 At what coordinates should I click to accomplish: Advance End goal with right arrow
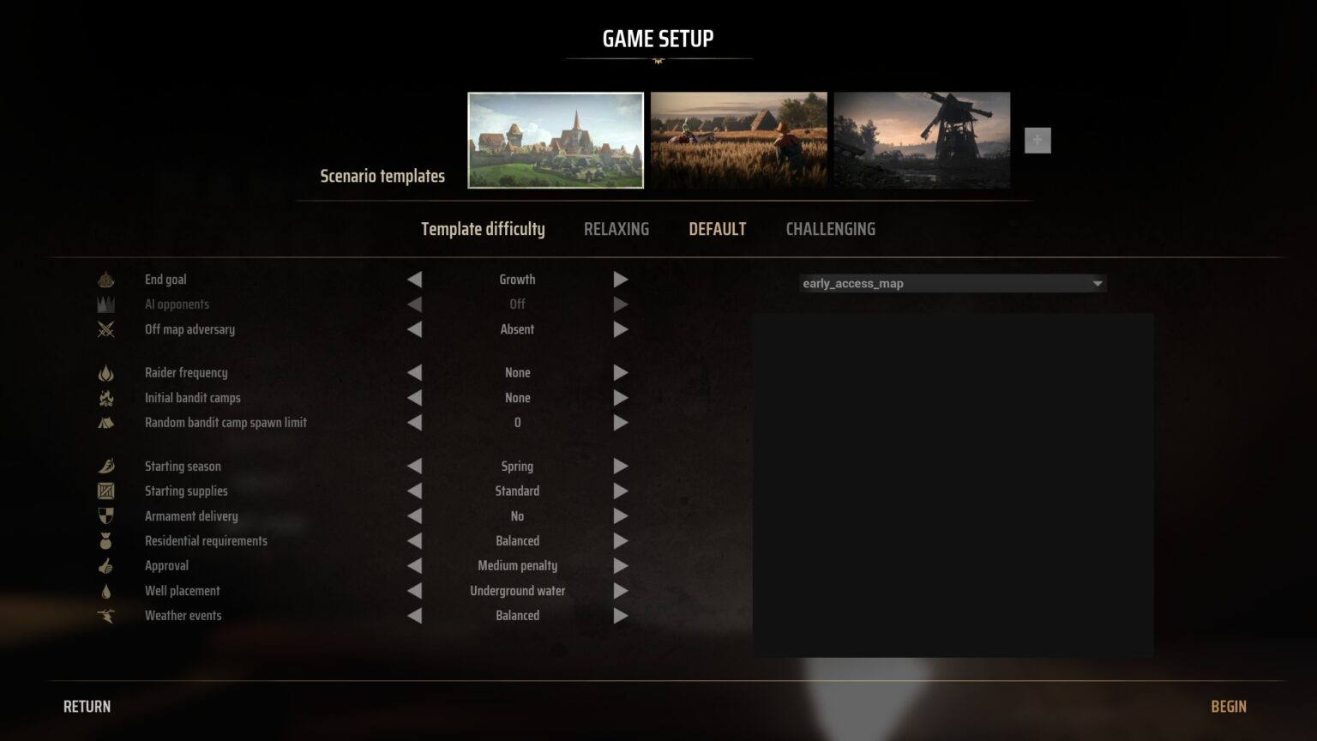coord(621,280)
